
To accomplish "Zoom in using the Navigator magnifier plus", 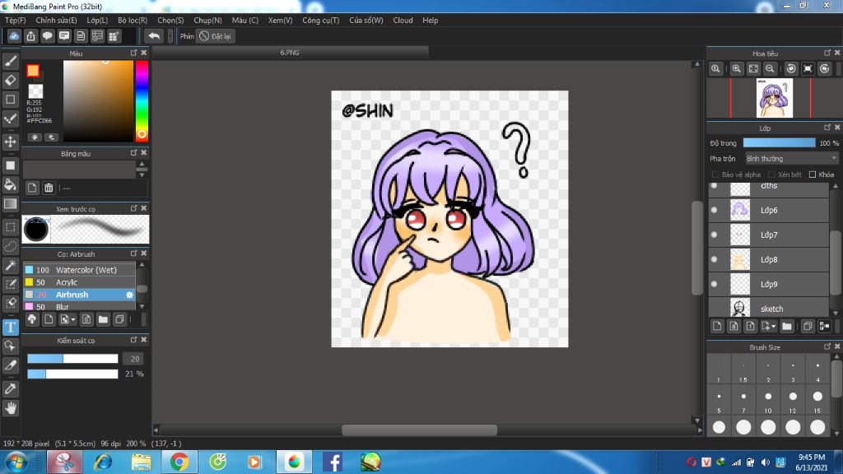I will click(737, 69).
